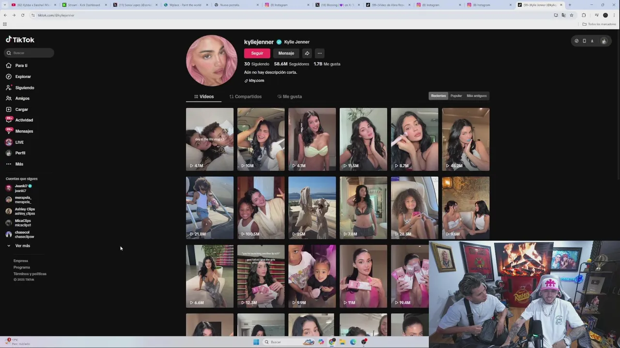The height and width of the screenshot is (348, 620).
Task: Open the browser extensions puzzle icon
Action: (584, 15)
